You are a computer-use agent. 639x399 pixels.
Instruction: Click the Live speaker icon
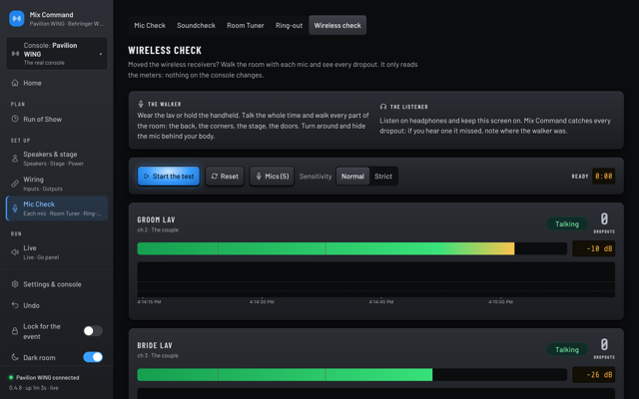click(15, 252)
